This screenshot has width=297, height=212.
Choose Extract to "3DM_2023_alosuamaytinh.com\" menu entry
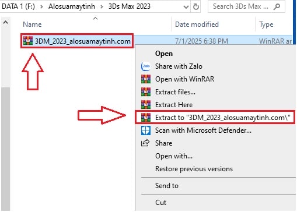(215, 117)
